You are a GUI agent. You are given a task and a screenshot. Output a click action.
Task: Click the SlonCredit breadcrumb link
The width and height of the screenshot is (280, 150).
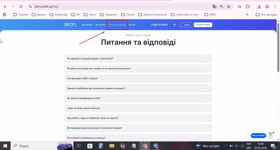[x=130, y=35]
